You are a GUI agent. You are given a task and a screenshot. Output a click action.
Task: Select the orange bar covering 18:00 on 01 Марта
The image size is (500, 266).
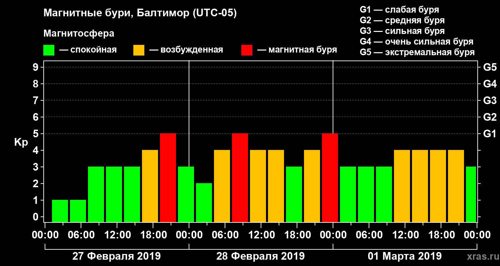point(438,186)
